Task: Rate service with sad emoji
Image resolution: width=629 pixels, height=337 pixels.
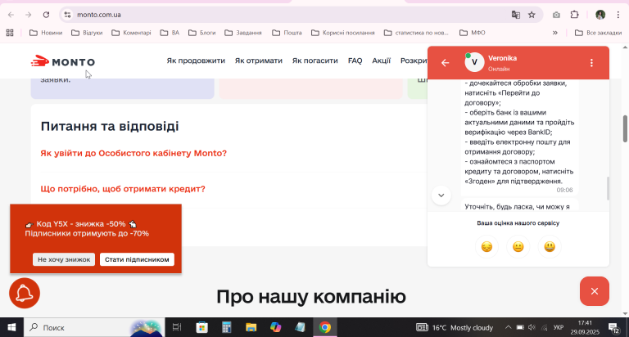Action: tap(486, 246)
